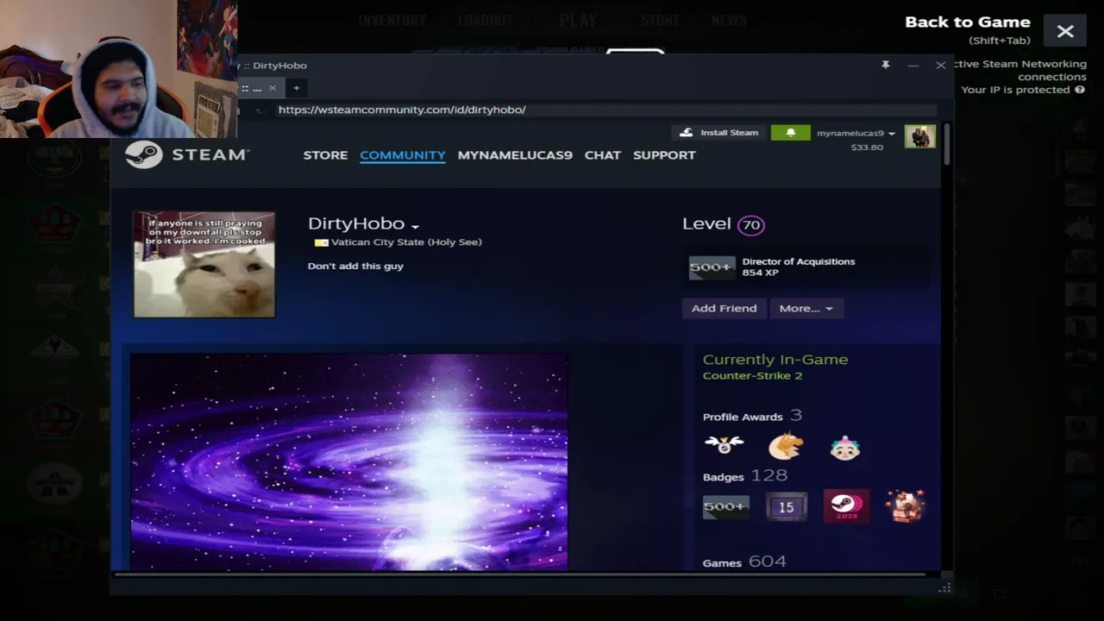The width and height of the screenshot is (1104, 621).
Task: Open the Badges list link
Action: tap(745, 476)
